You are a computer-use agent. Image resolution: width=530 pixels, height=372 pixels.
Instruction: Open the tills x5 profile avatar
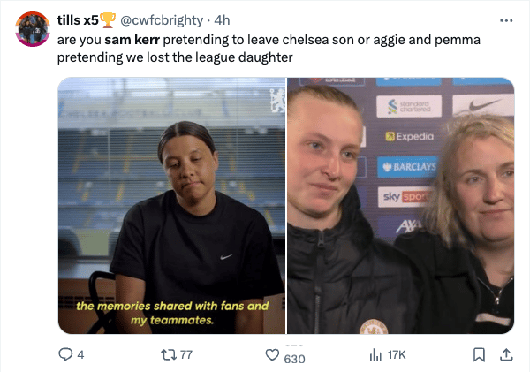33,29
